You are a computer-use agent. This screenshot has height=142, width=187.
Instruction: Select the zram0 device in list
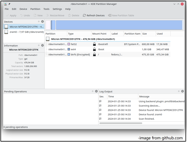click(24, 32)
